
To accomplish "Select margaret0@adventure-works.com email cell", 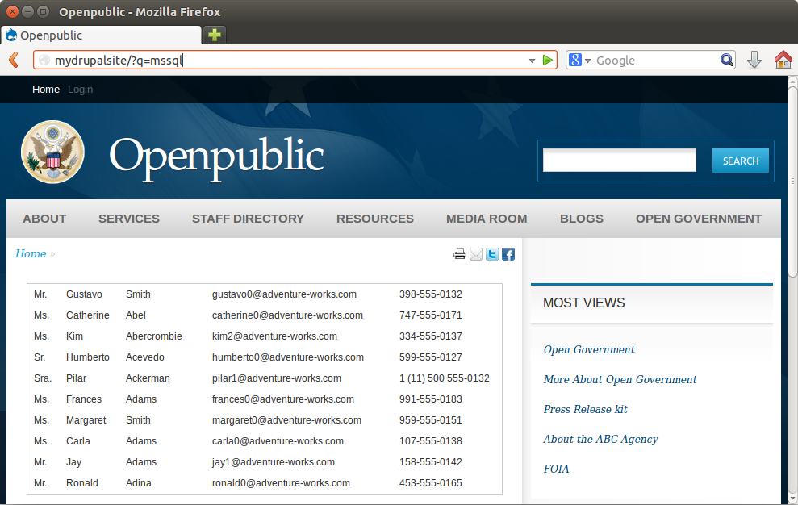I will 286,420.
